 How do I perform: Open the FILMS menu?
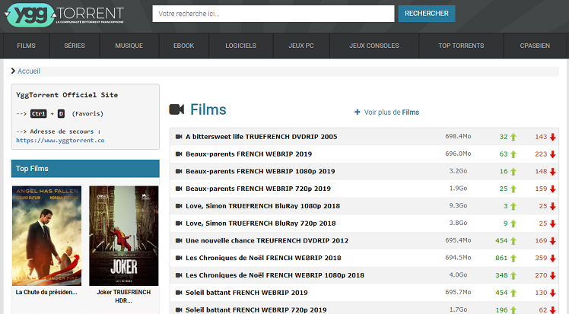coord(26,46)
